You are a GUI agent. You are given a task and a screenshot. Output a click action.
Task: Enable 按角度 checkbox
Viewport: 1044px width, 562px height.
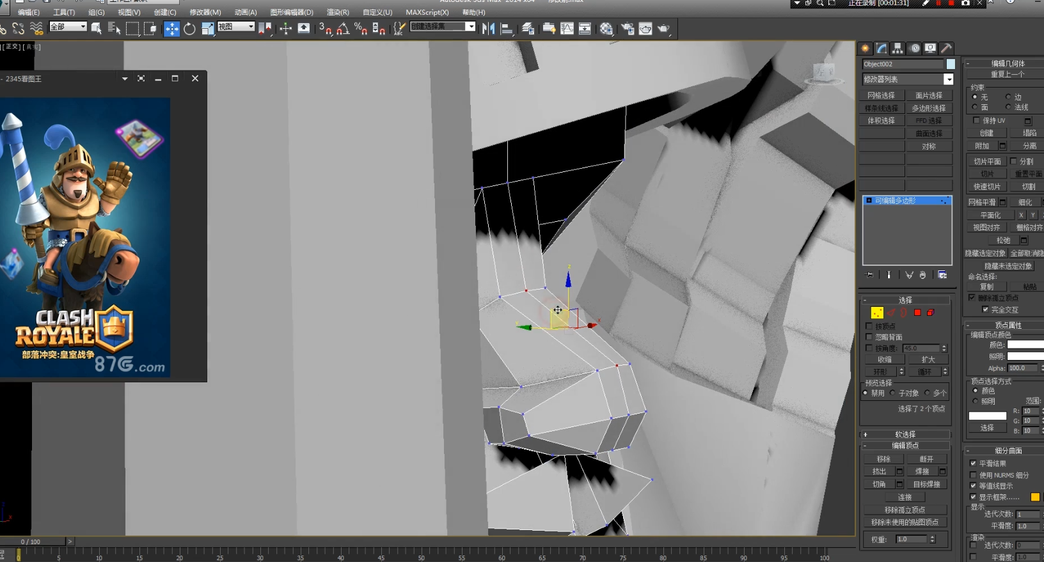click(x=869, y=348)
